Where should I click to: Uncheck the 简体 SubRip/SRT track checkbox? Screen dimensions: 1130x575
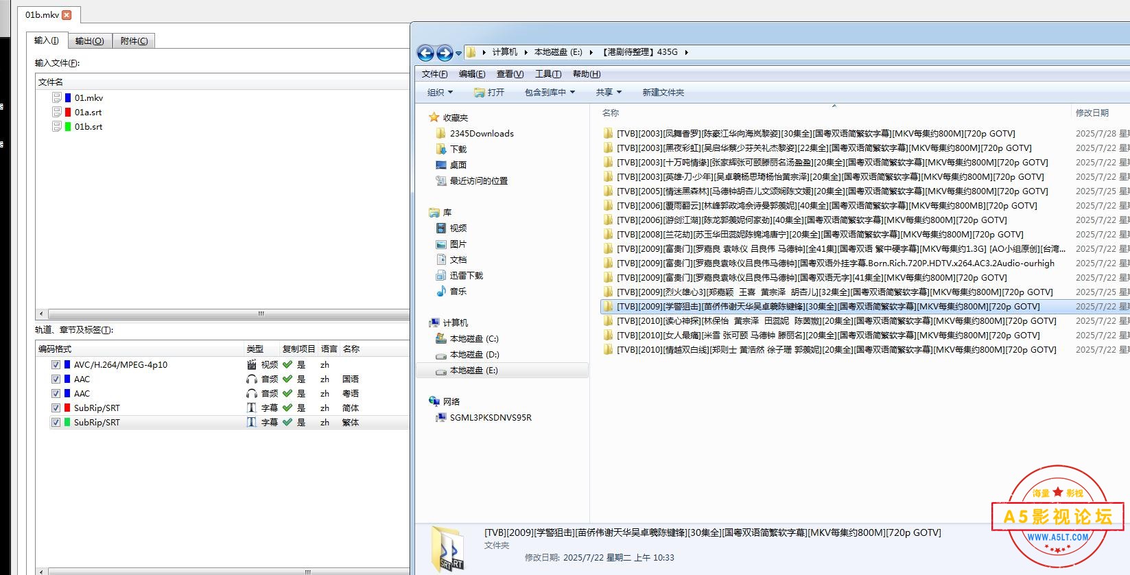pyautogui.click(x=56, y=408)
